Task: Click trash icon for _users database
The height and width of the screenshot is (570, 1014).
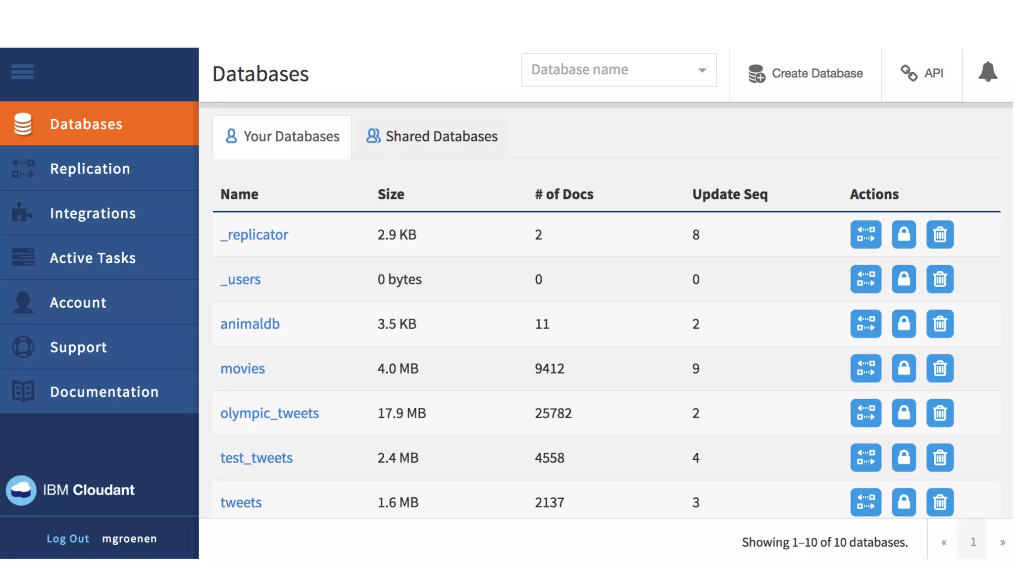Action: coord(940,280)
